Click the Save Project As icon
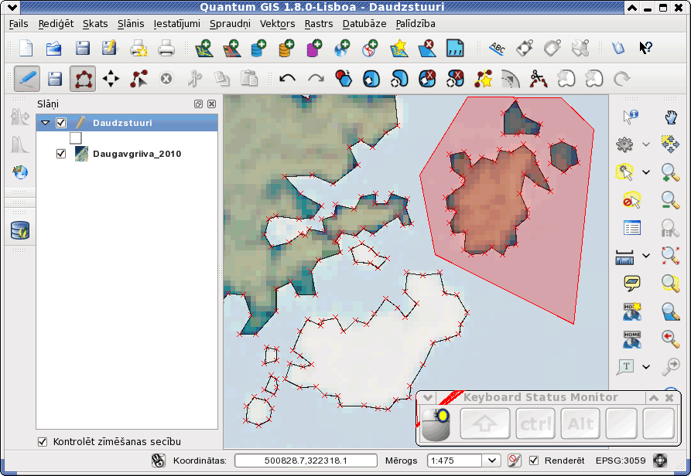The image size is (691, 476). pyautogui.click(x=109, y=48)
